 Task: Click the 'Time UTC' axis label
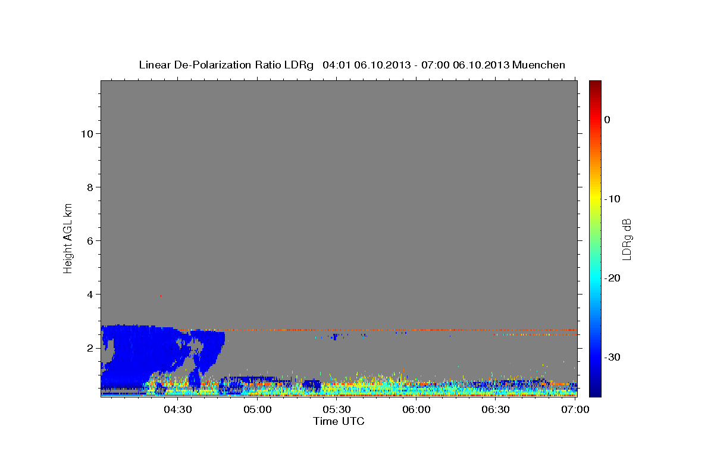tap(339, 421)
